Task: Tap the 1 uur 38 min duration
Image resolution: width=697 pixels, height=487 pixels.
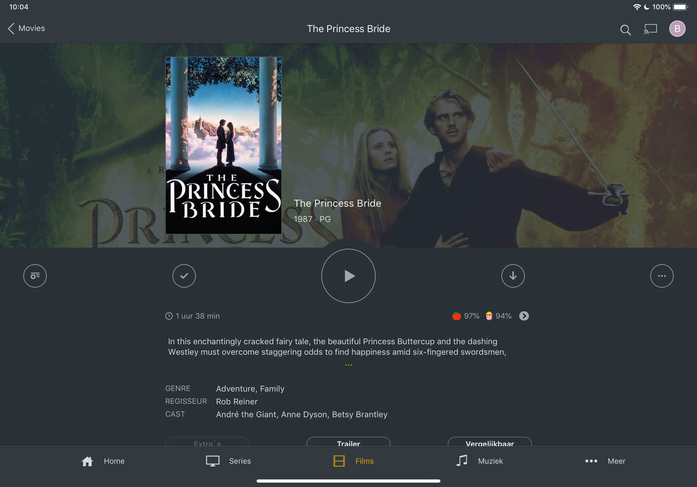Action: tap(192, 316)
